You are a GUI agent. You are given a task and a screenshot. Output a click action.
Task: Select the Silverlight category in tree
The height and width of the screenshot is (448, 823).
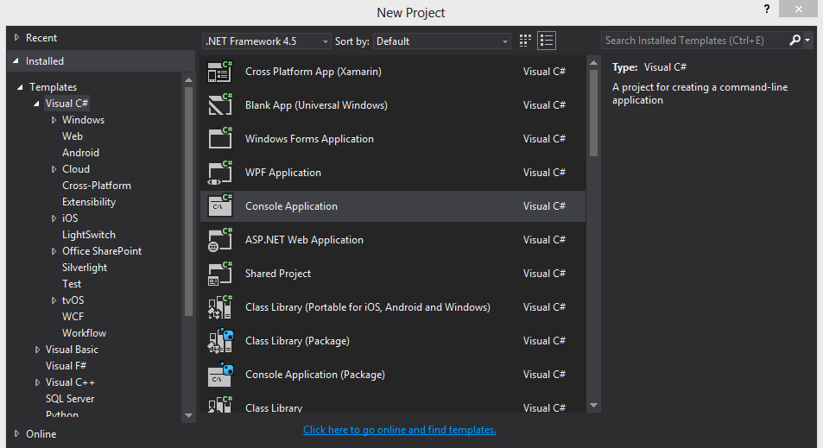(85, 268)
